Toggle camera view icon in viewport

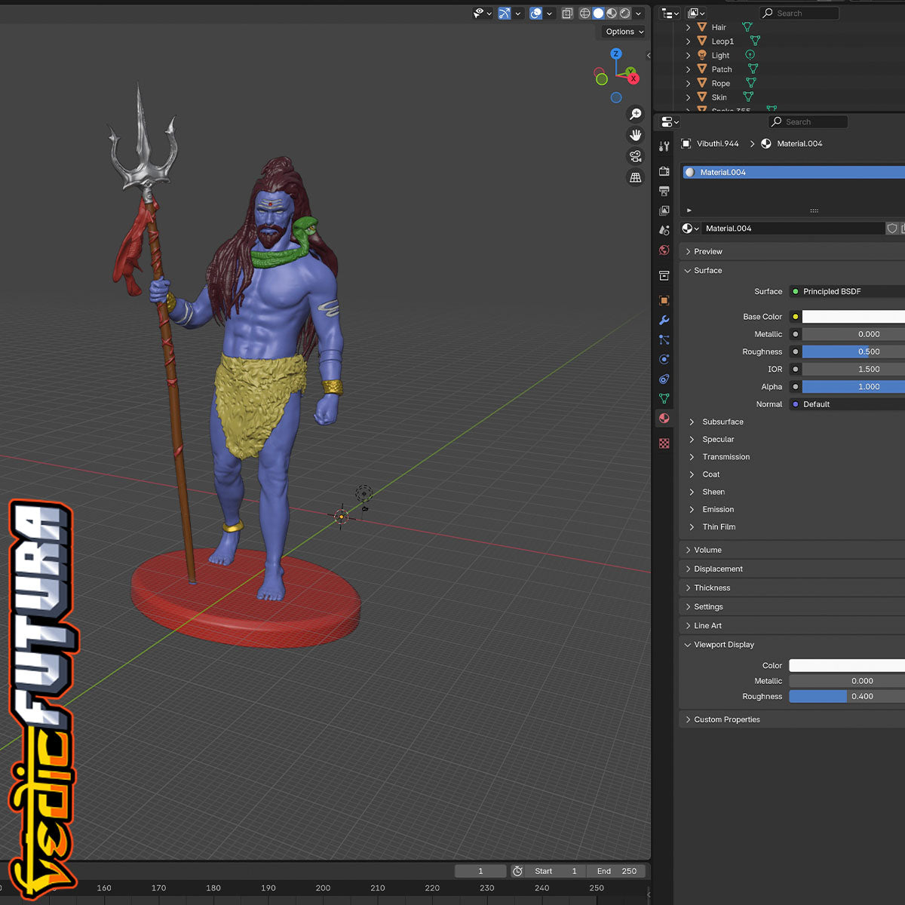[636, 156]
